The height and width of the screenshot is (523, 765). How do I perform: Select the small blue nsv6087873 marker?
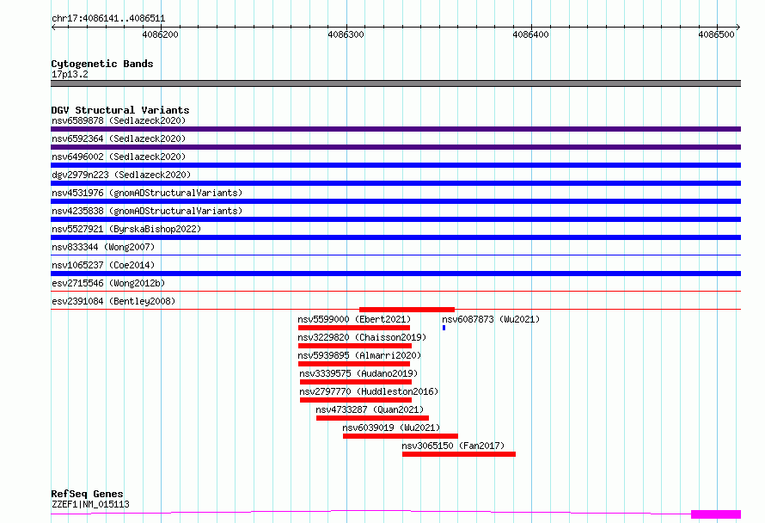[x=444, y=328]
